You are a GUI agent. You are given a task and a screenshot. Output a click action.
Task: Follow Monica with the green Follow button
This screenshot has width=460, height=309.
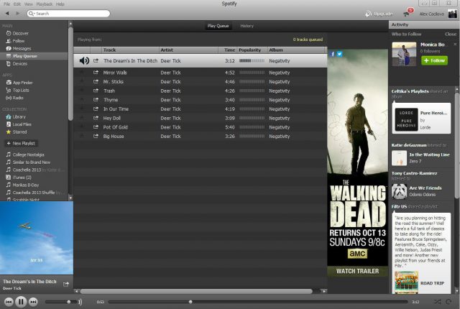(434, 61)
